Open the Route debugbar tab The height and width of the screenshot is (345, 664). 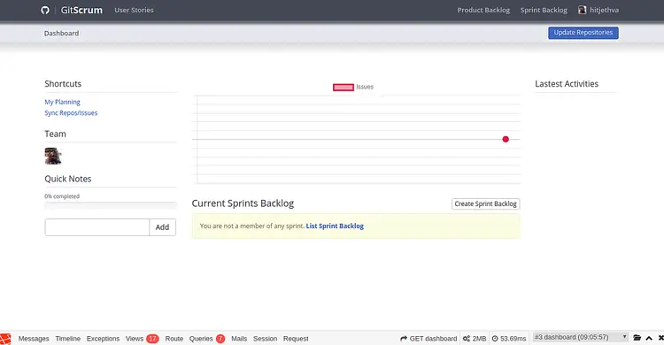[174, 339]
